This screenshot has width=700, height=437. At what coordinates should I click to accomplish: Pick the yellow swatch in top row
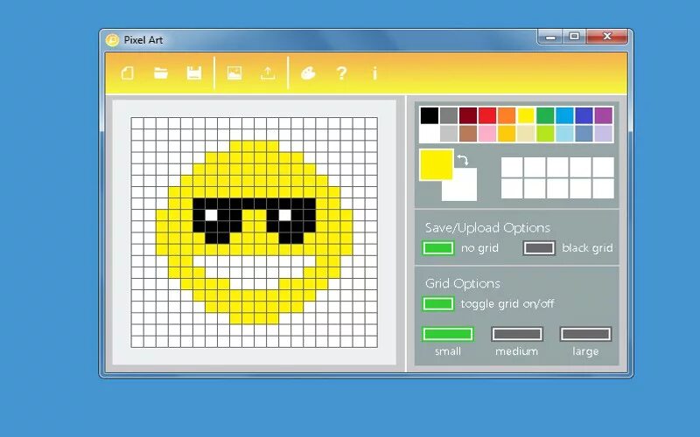click(x=526, y=116)
